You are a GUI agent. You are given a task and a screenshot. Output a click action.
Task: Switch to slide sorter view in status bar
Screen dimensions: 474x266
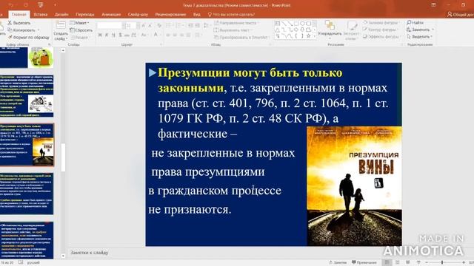pos(398,262)
